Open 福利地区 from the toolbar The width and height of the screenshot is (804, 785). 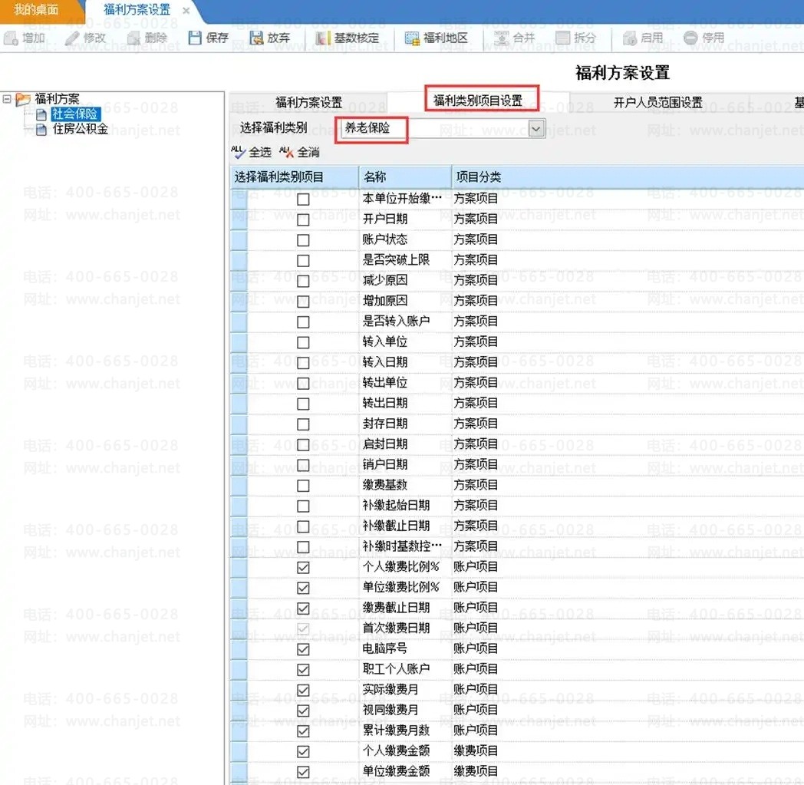click(x=413, y=38)
